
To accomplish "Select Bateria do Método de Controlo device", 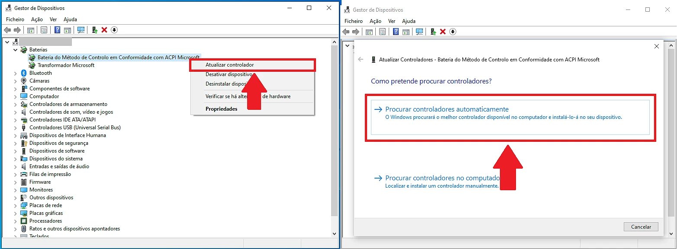I will click(x=119, y=57).
